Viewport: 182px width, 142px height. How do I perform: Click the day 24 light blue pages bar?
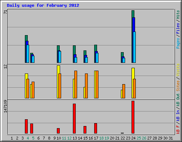pos(134,47)
